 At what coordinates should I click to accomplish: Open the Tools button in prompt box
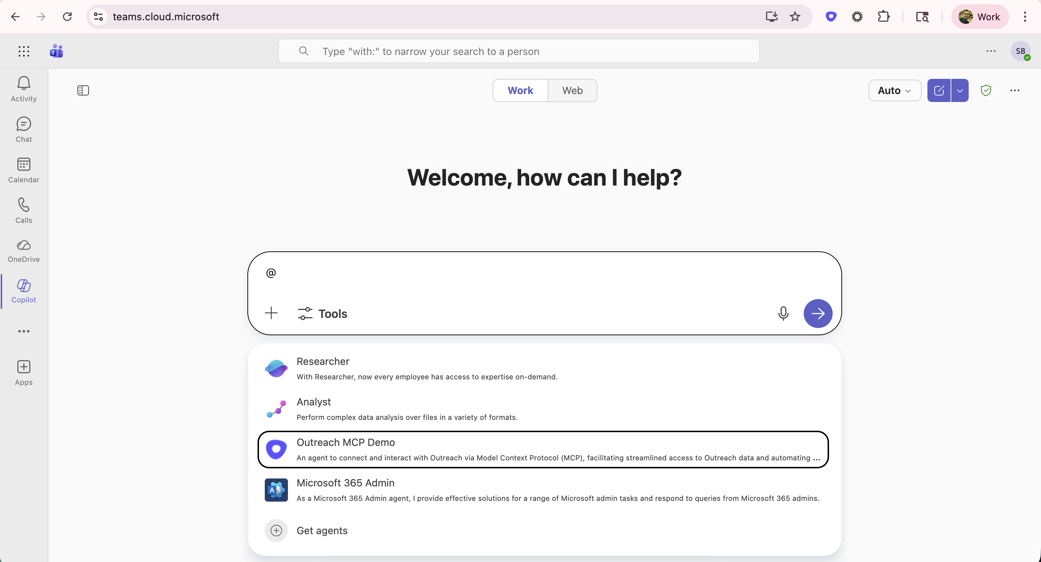323,314
